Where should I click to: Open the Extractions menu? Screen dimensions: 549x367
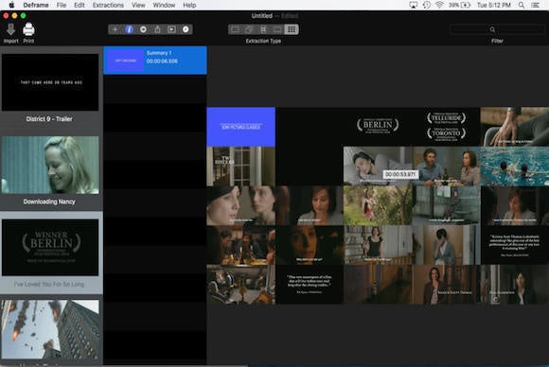[x=108, y=6]
